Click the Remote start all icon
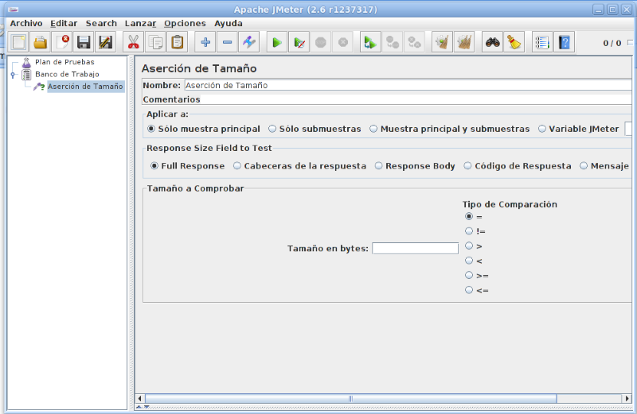This screenshot has height=414, width=637. click(370, 42)
